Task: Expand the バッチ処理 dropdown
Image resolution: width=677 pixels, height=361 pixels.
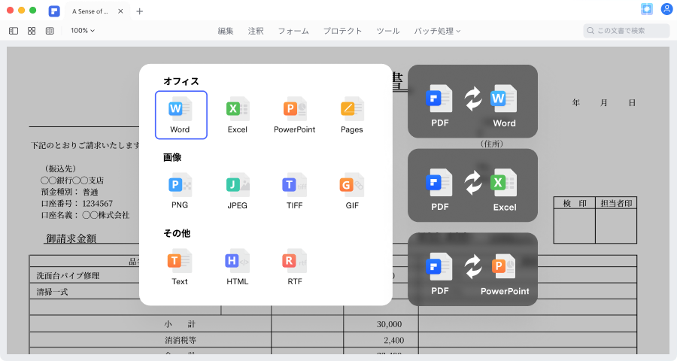Action: (437, 31)
